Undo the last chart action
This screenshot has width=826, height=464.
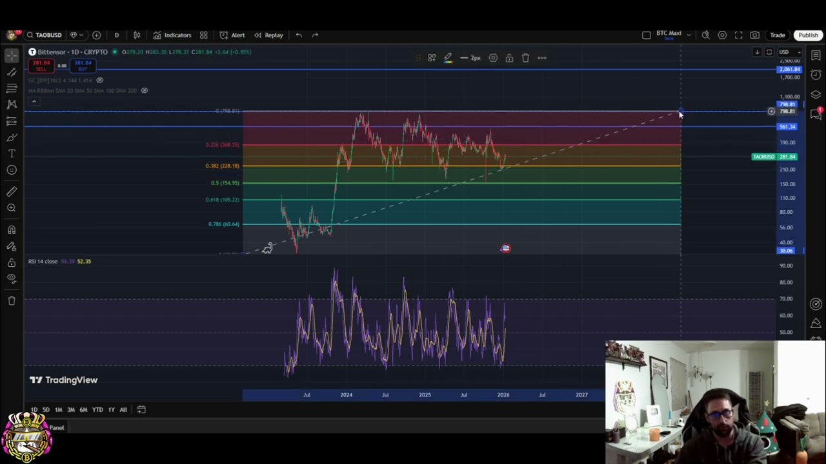point(299,35)
